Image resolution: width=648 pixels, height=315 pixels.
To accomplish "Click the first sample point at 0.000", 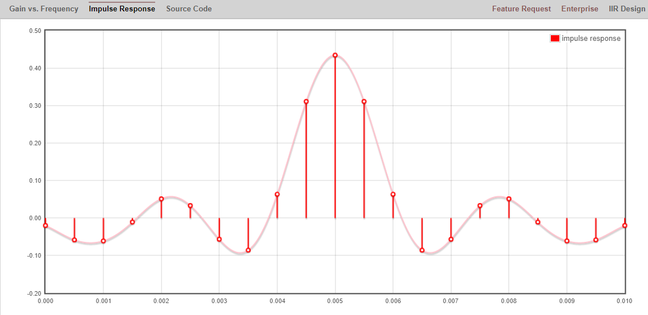I will click(x=45, y=226).
